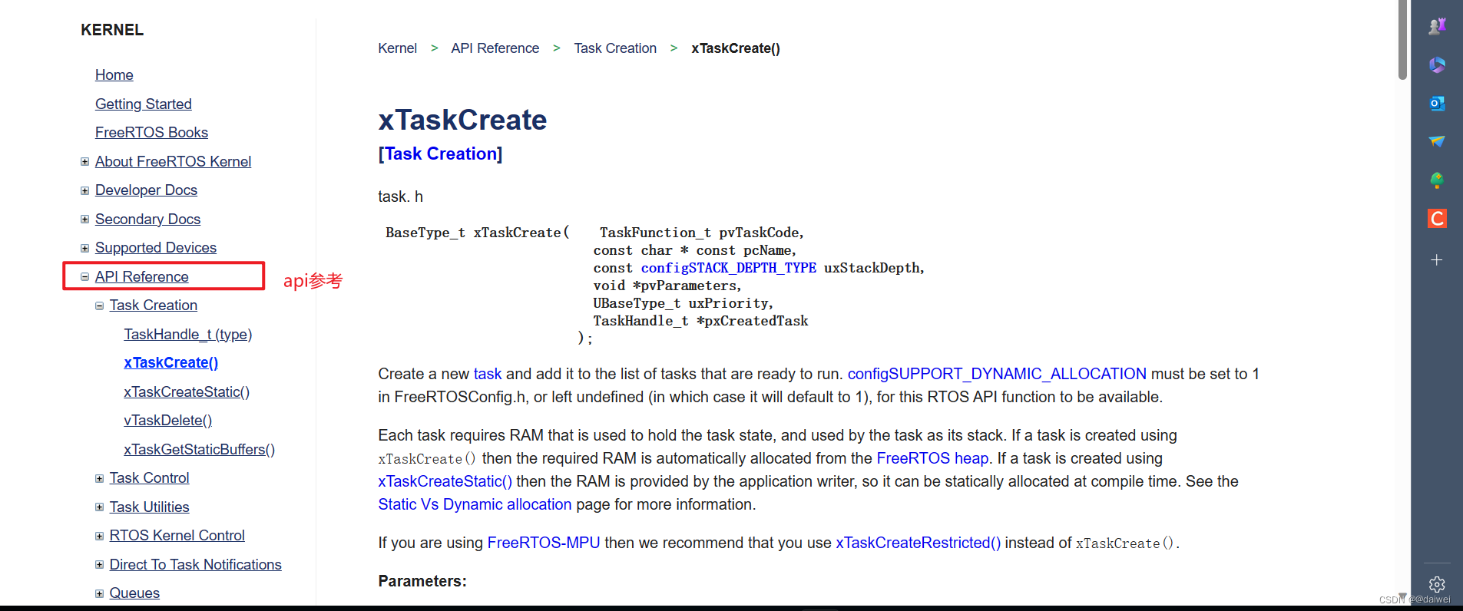The width and height of the screenshot is (1463, 611).
Task: Click the KERNEL sidebar heading
Action: click(x=112, y=30)
